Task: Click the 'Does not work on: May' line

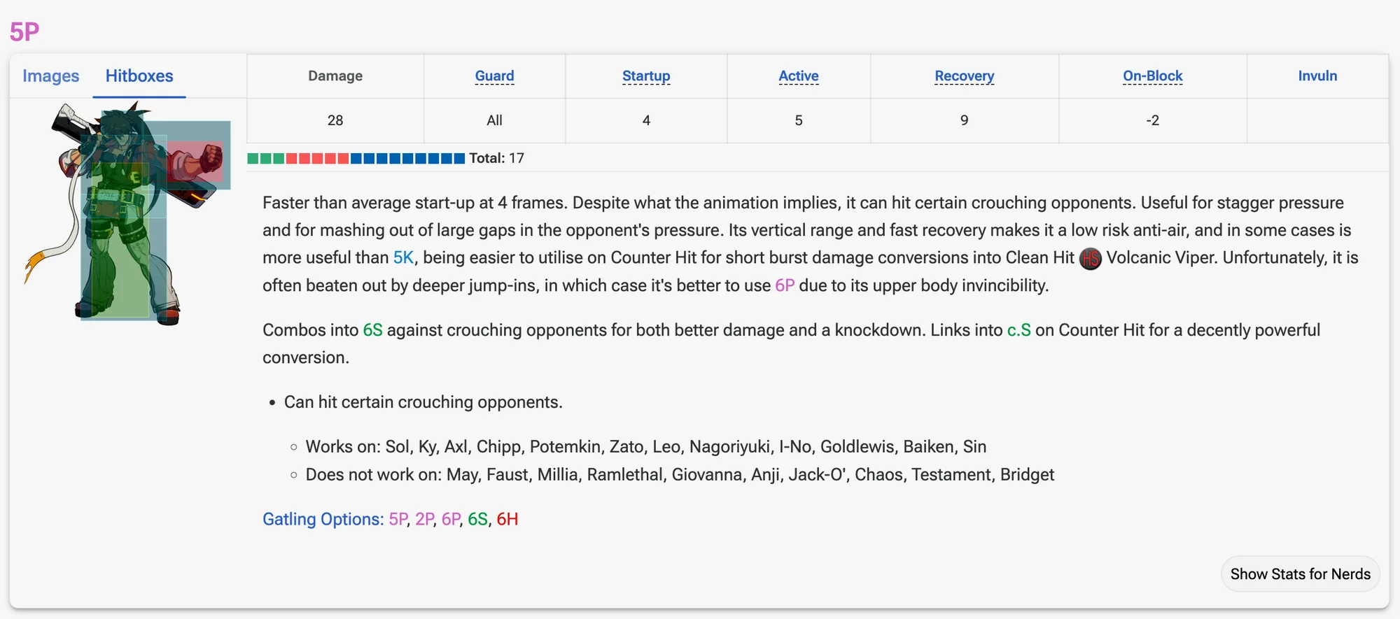Action: [x=680, y=474]
